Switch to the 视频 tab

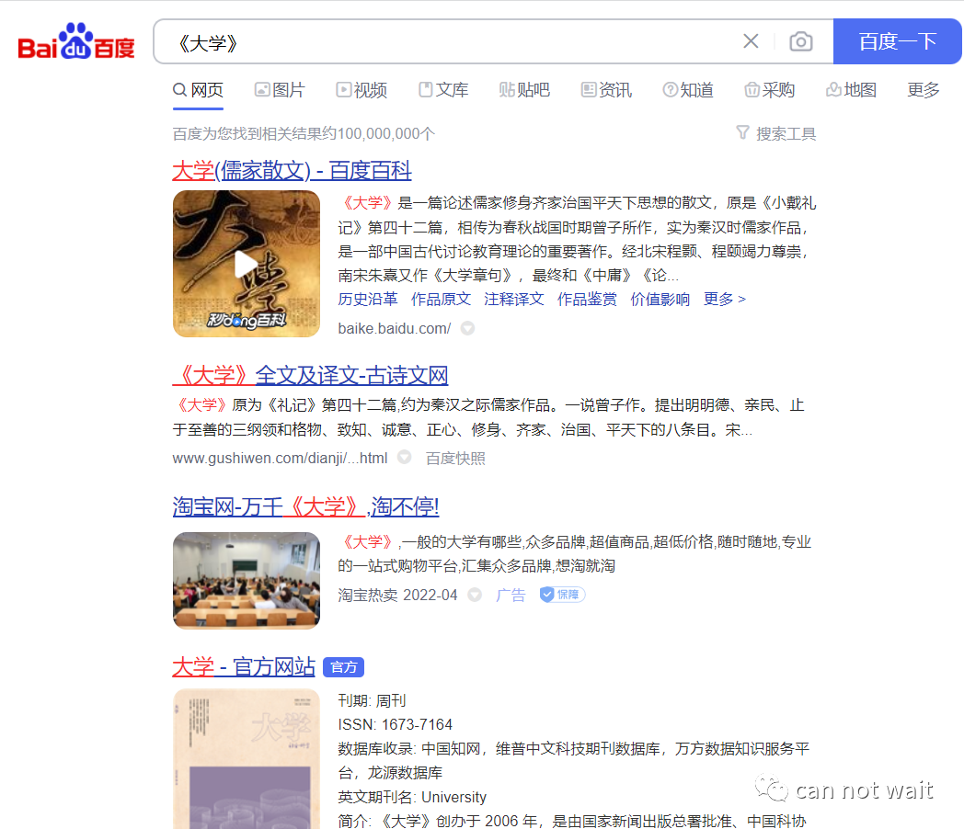361,90
